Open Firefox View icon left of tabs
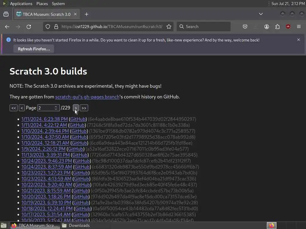The width and height of the screenshot is (306, 229). (6, 14)
